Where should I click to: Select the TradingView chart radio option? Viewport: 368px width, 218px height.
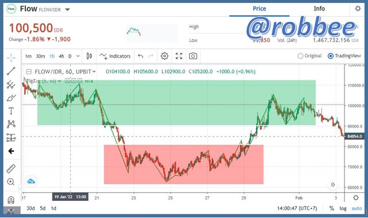coord(344,56)
